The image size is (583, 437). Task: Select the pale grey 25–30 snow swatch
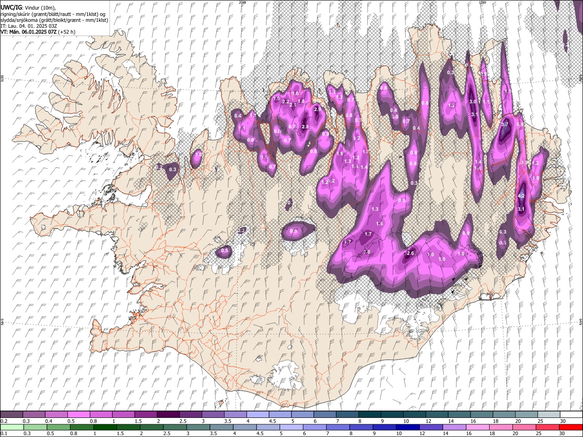[x=549, y=415]
